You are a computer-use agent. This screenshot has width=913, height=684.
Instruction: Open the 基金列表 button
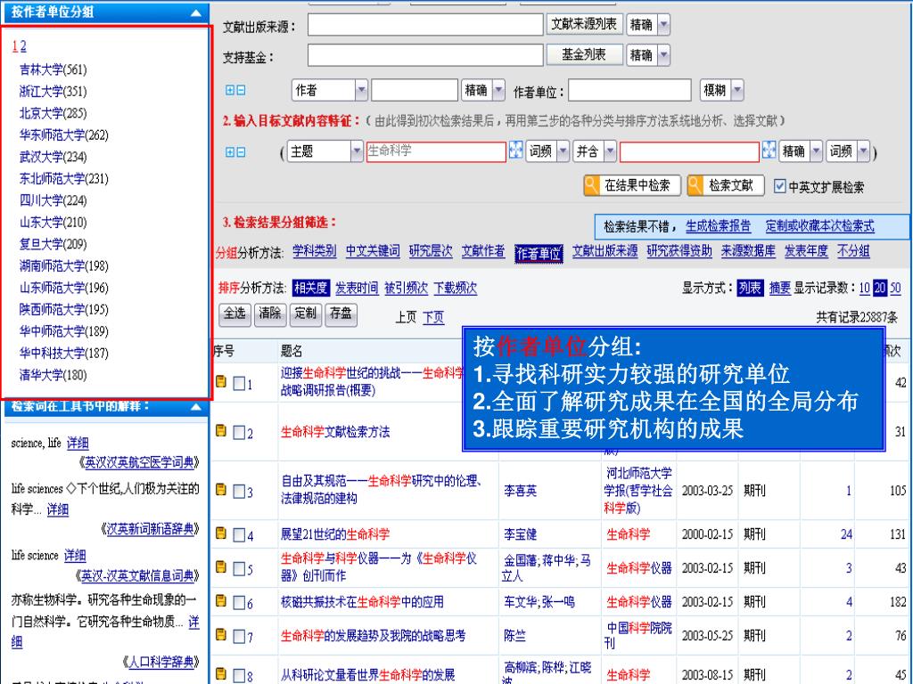coord(584,54)
